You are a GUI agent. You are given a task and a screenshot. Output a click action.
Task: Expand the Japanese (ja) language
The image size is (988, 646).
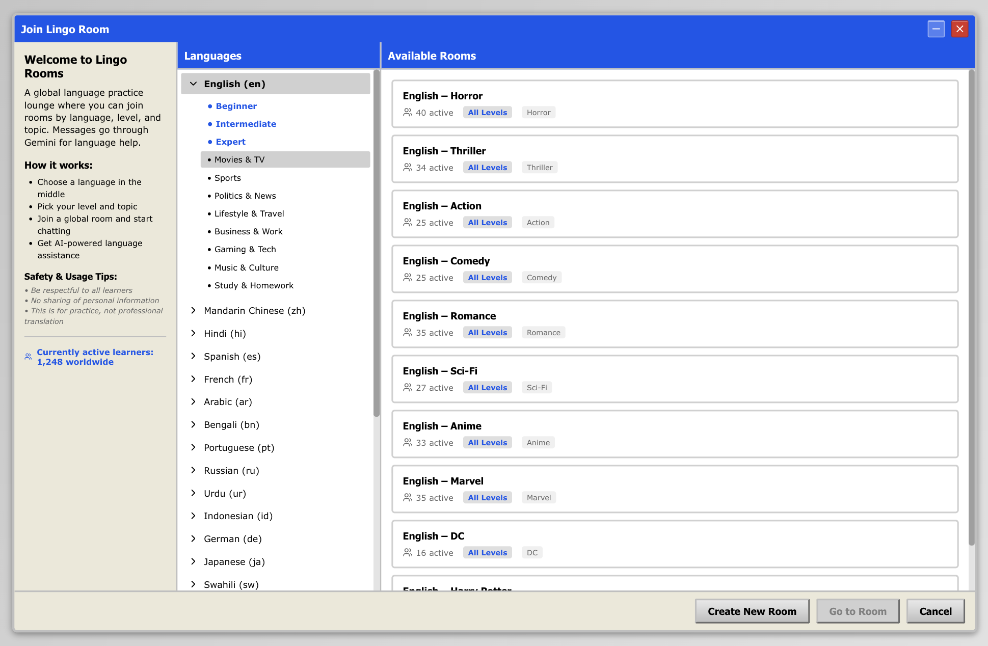pyautogui.click(x=194, y=561)
